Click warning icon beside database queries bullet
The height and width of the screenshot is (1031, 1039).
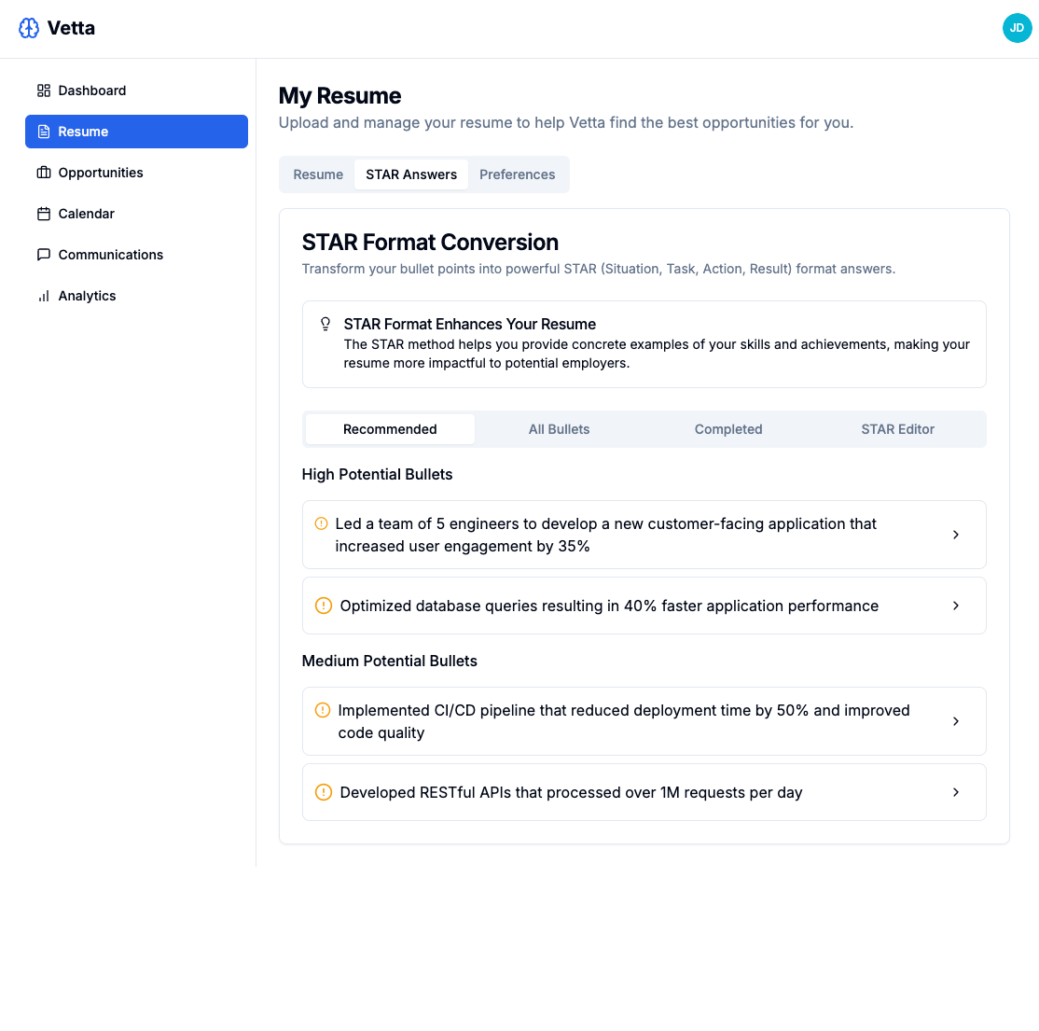click(x=324, y=606)
